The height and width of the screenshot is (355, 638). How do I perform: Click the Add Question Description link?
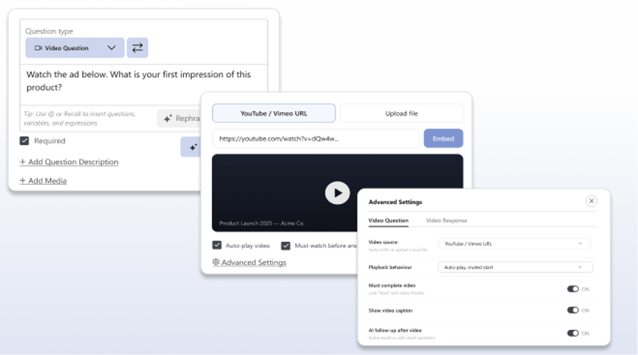pos(69,162)
